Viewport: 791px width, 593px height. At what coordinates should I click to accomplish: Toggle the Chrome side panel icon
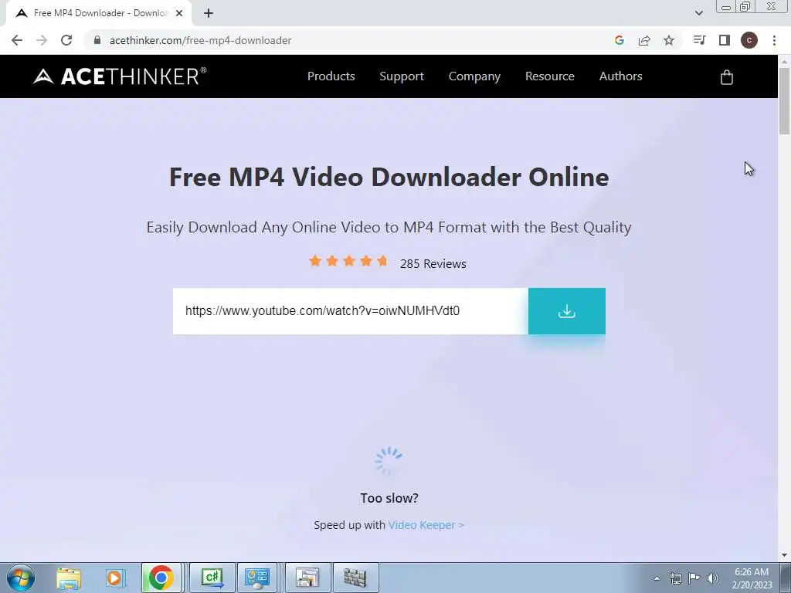point(725,40)
